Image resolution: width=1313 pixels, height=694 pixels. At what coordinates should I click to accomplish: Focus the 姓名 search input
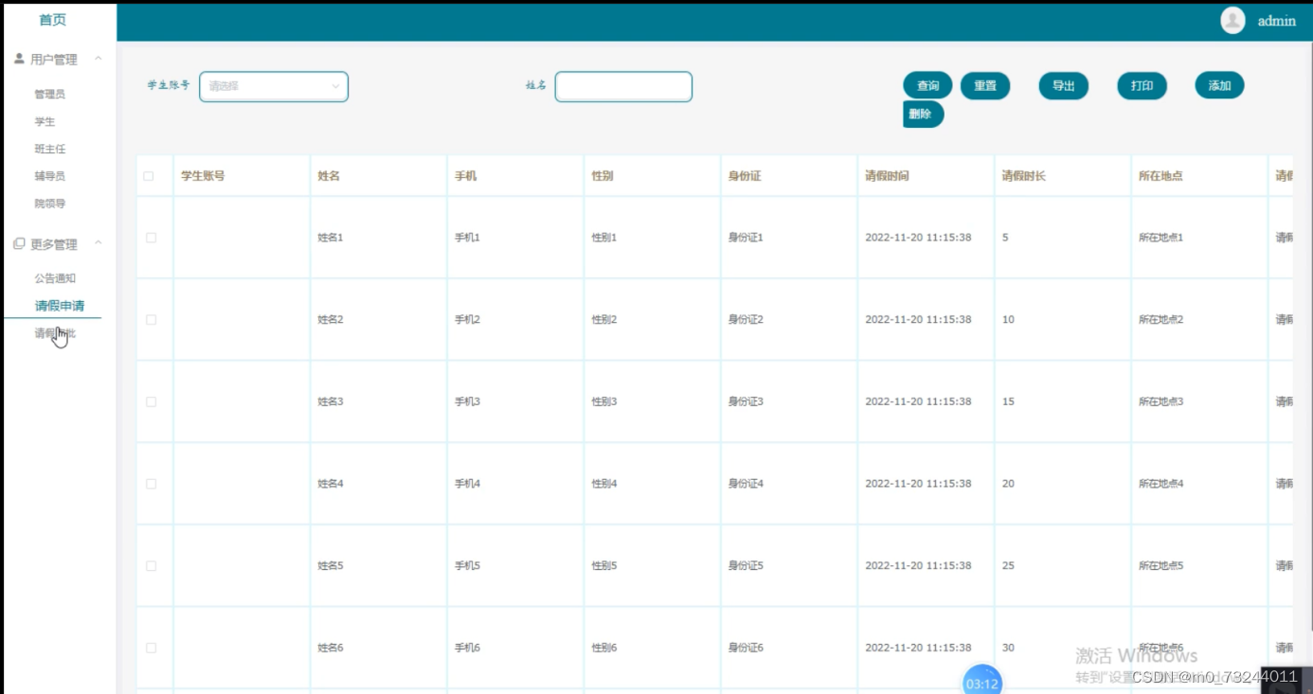pyautogui.click(x=623, y=86)
